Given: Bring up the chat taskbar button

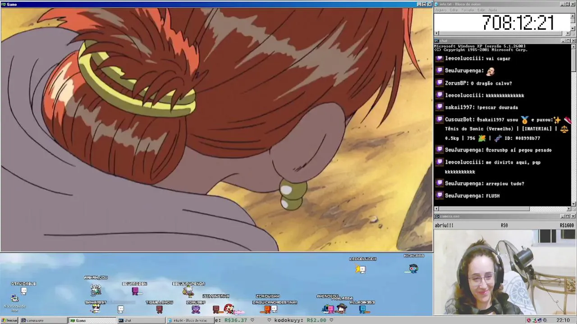Looking at the screenshot, I should click(x=142, y=320).
